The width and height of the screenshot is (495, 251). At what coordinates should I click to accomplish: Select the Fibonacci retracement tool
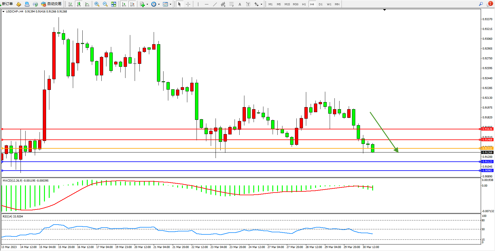tap(231, 4)
